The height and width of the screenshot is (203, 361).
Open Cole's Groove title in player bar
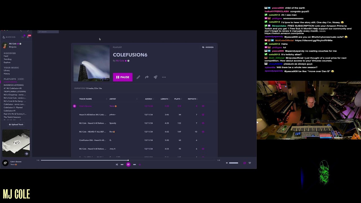tap(16, 162)
